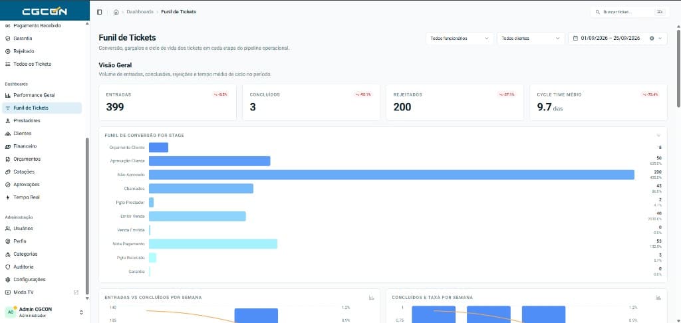Click the search magnifier icon
The width and height of the screenshot is (681, 323).
[x=598, y=12]
